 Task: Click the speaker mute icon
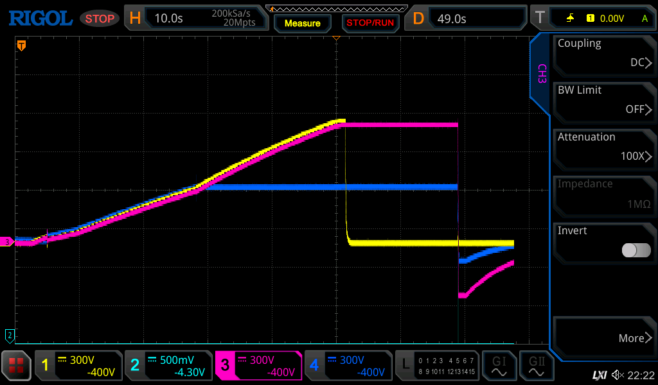[x=618, y=375]
